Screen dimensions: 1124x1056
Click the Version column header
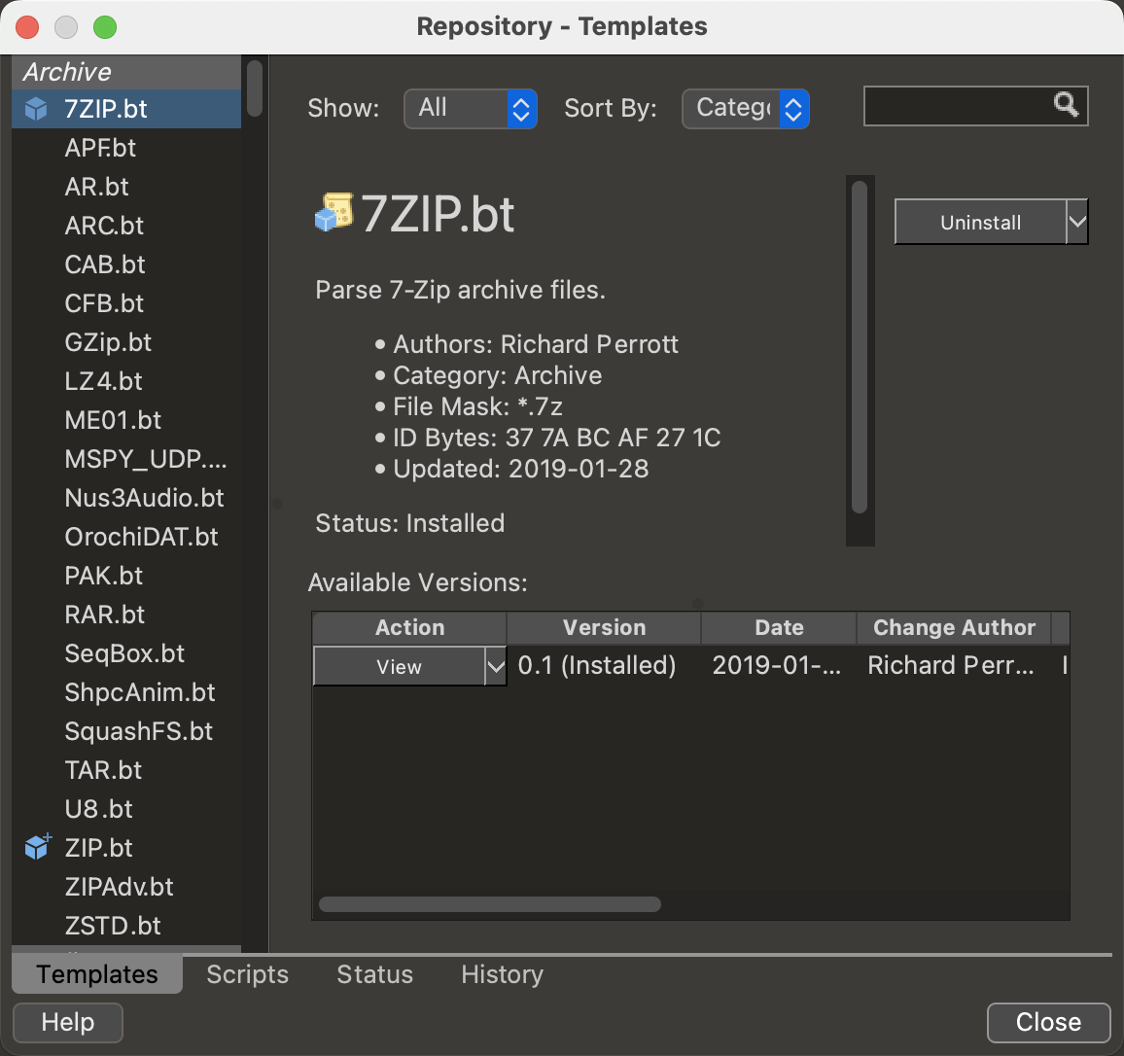pyautogui.click(x=604, y=627)
